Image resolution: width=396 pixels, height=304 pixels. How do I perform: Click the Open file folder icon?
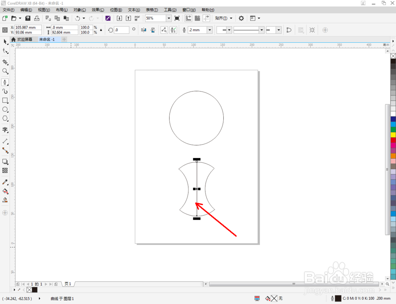pos(14,18)
